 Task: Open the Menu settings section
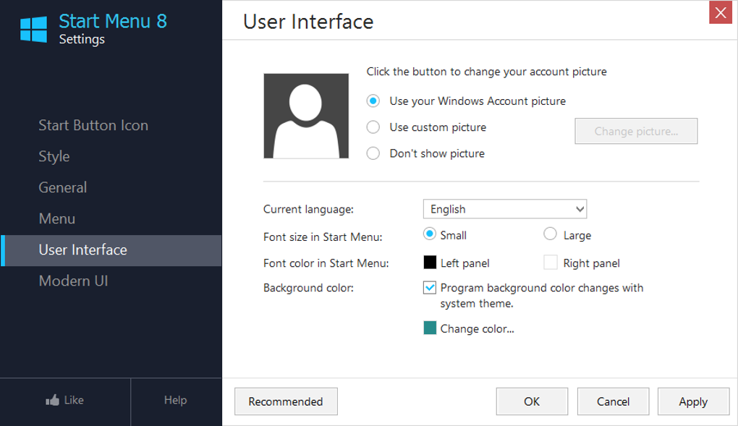click(x=57, y=218)
